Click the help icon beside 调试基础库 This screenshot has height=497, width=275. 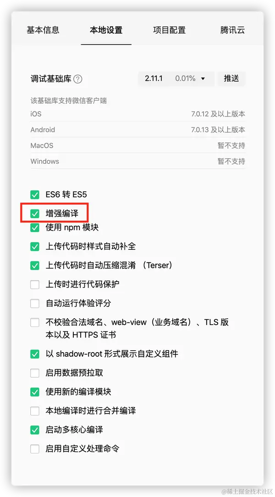tap(77, 79)
